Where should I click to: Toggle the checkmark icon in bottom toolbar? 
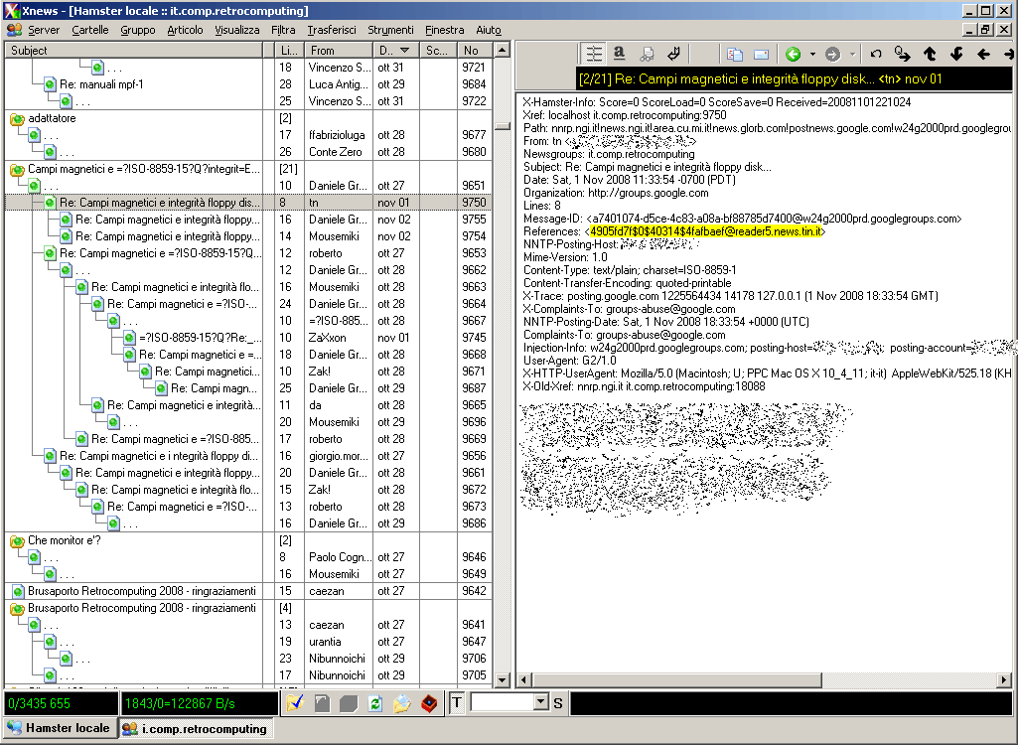(x=295, y=703)
